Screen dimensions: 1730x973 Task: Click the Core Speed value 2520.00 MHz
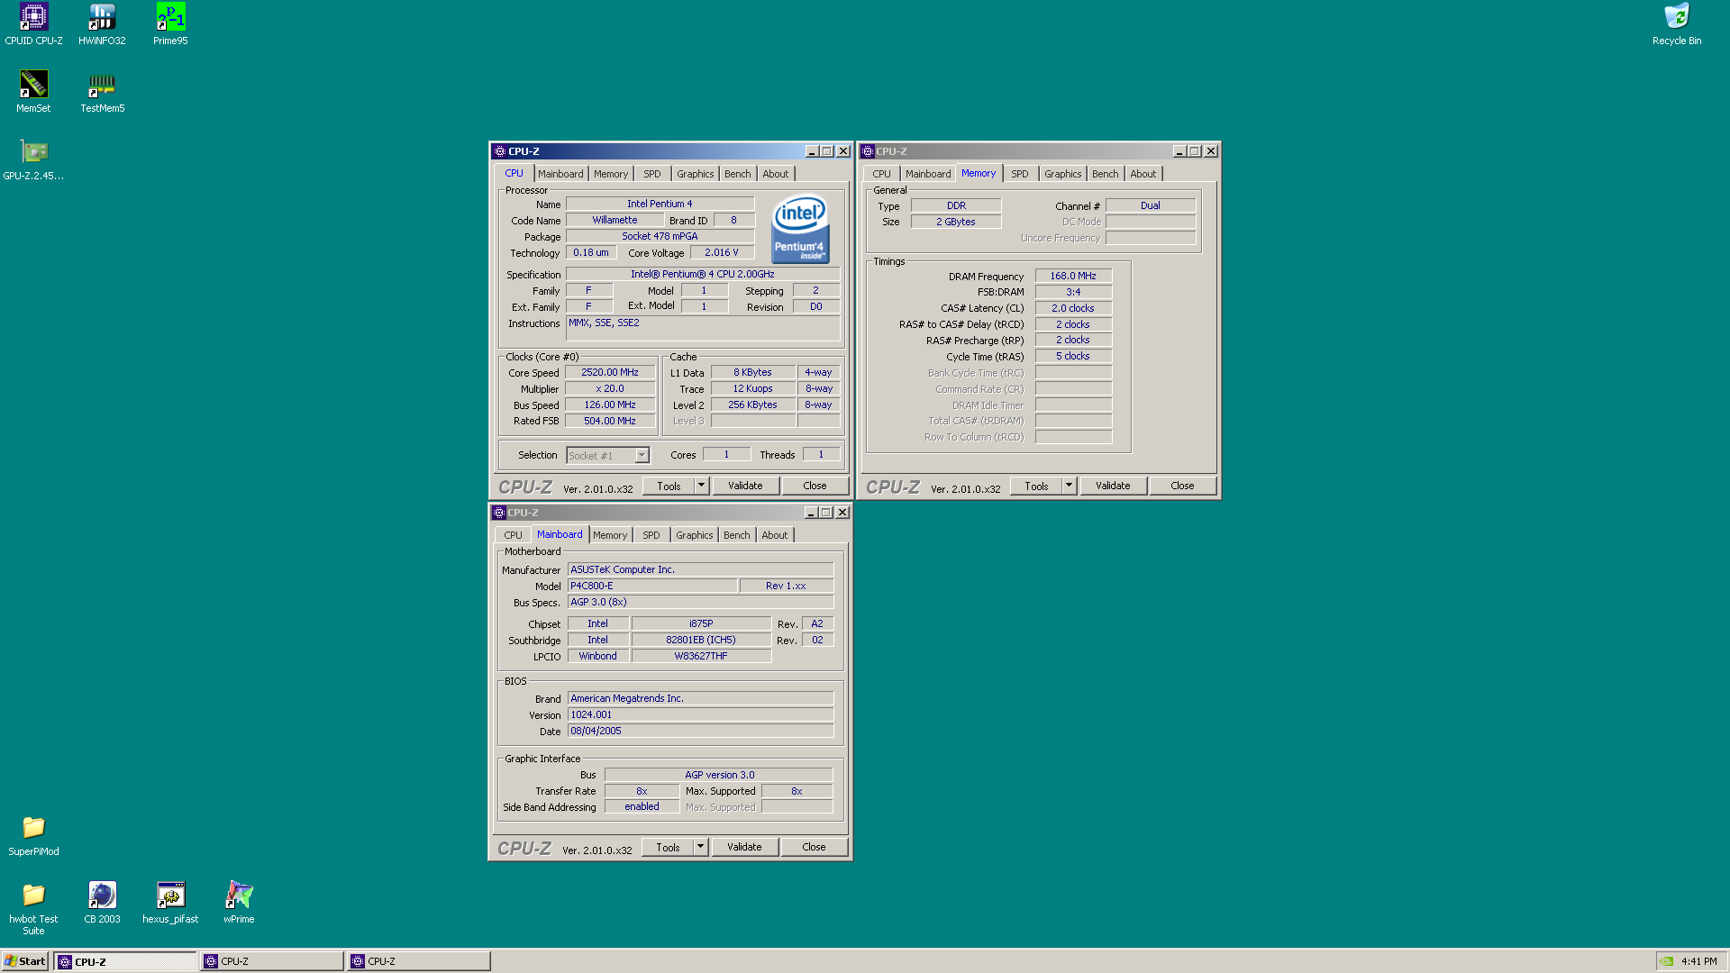coord(610,372)
